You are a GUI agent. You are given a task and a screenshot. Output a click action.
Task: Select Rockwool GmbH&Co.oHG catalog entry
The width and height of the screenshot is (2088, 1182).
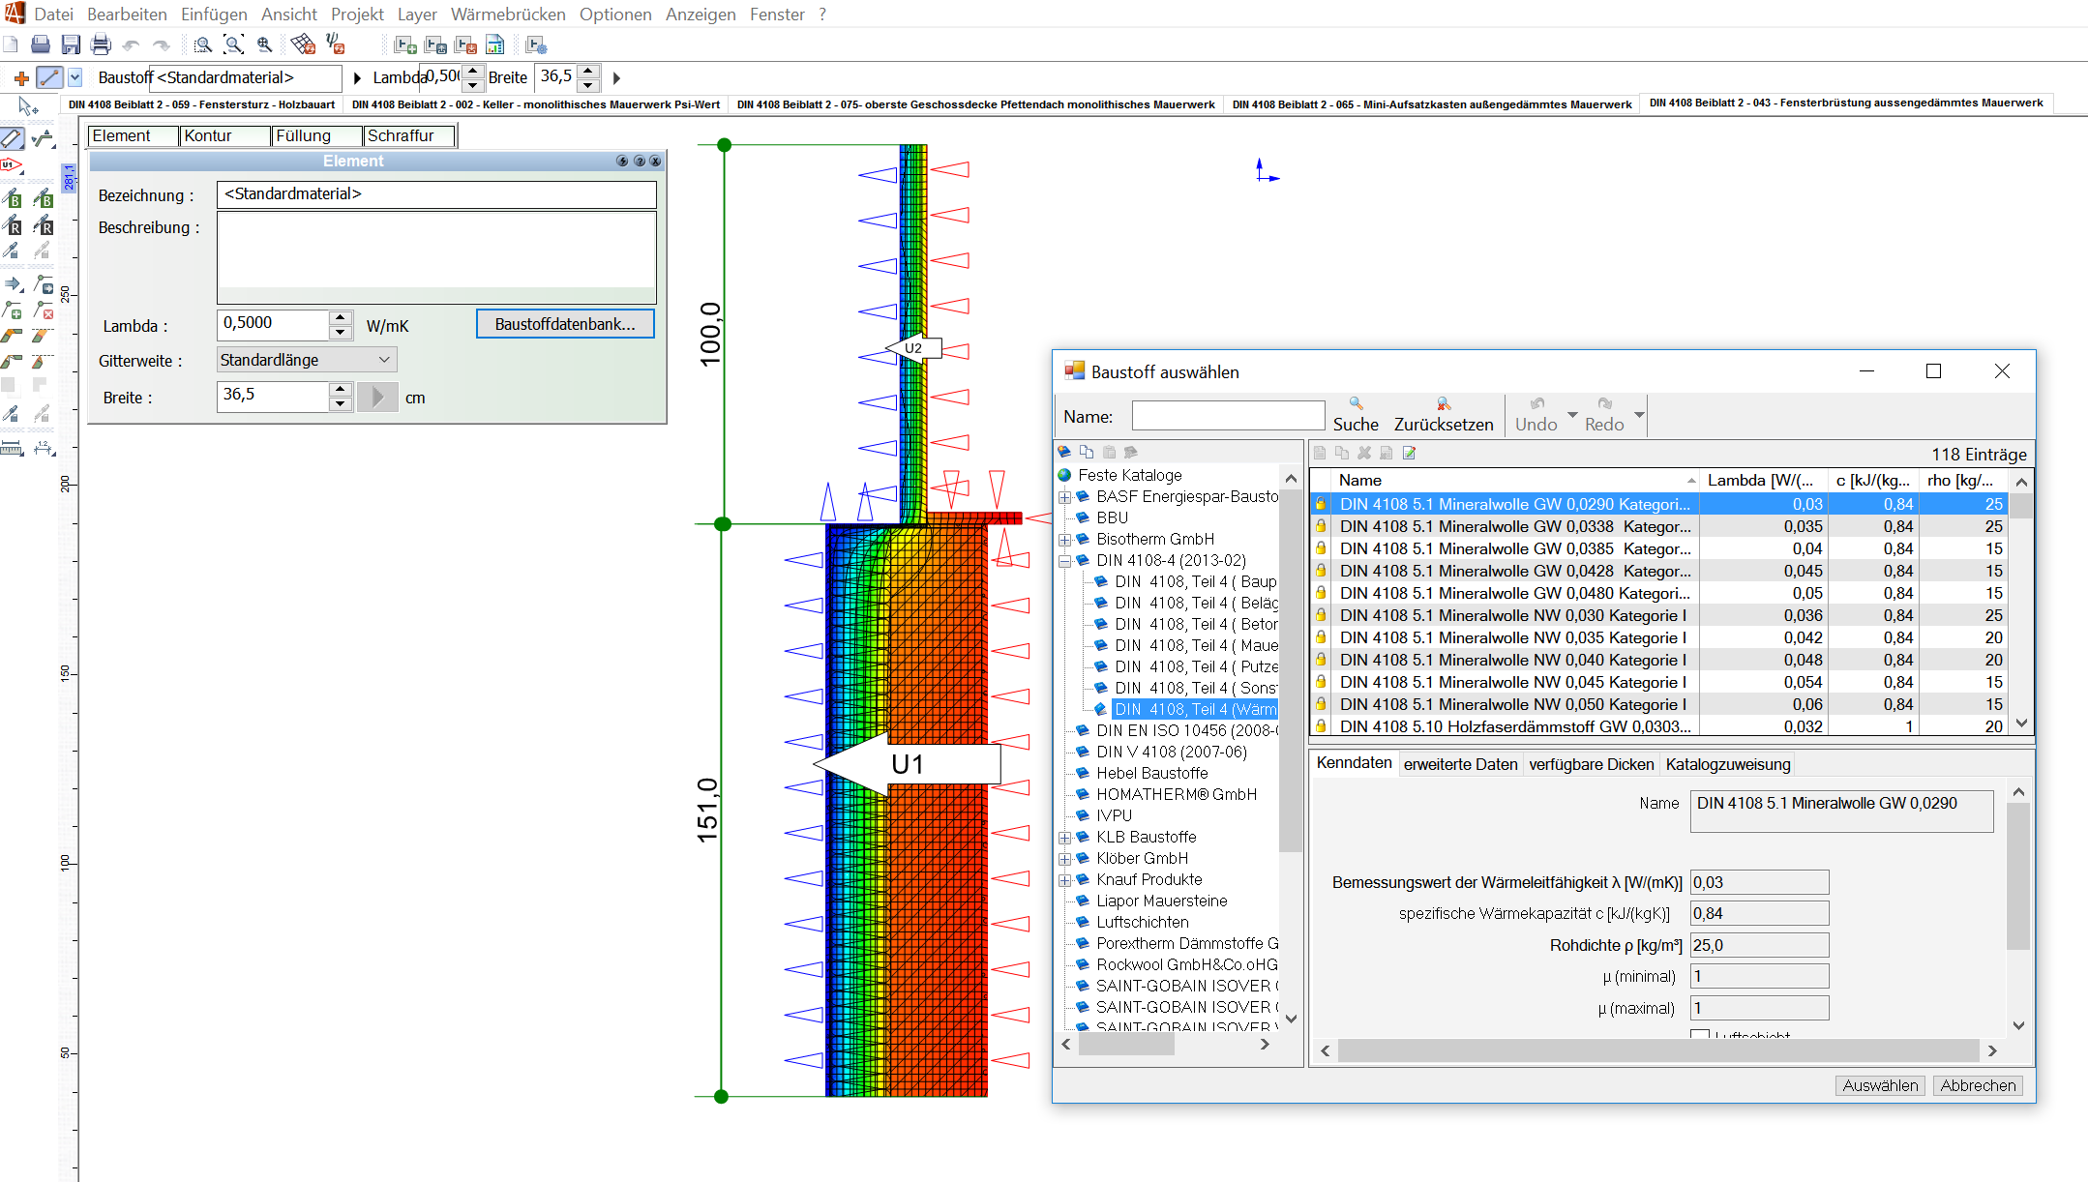[1186, 964]
